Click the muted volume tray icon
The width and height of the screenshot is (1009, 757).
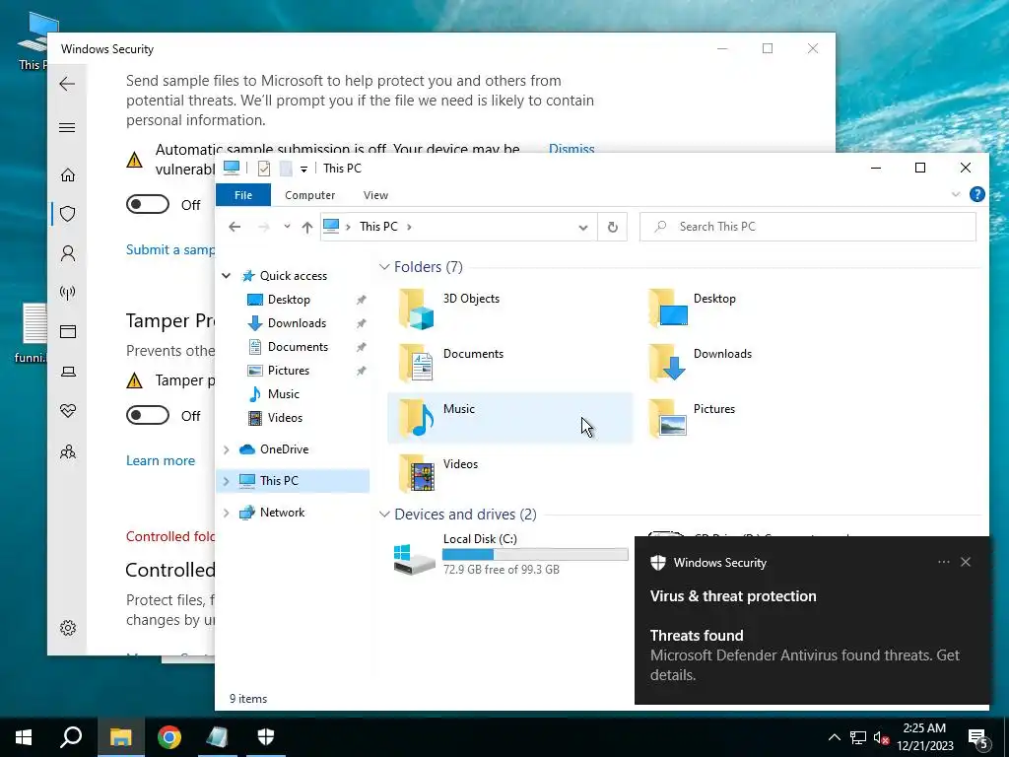(x=881, y=737)
